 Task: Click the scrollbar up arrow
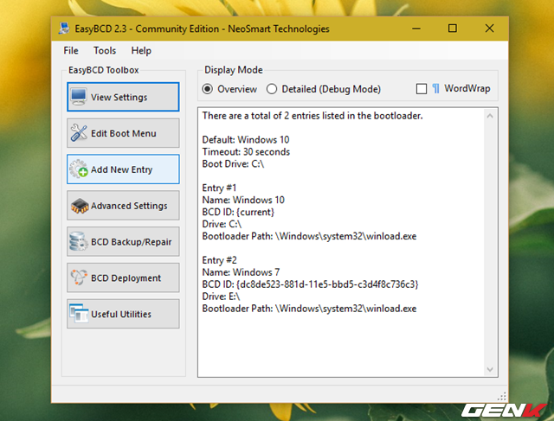coord(491,115)
